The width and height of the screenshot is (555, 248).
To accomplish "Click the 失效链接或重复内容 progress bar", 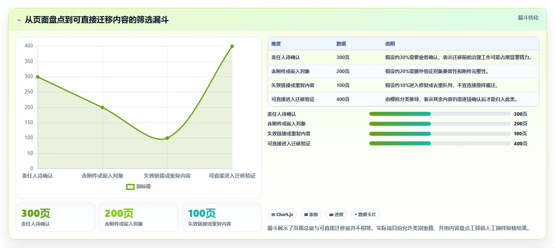I will [x=440, y=134].
